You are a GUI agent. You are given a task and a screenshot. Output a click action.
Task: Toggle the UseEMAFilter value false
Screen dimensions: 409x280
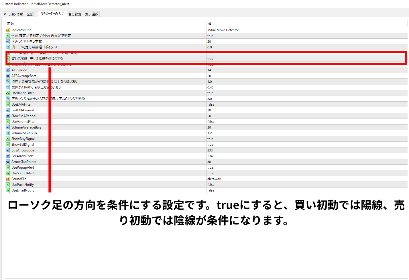211,104
